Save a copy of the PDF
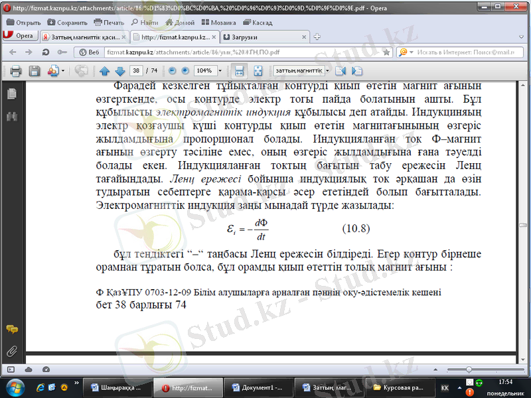The image size is (531, 398). (x=35, y=71)
